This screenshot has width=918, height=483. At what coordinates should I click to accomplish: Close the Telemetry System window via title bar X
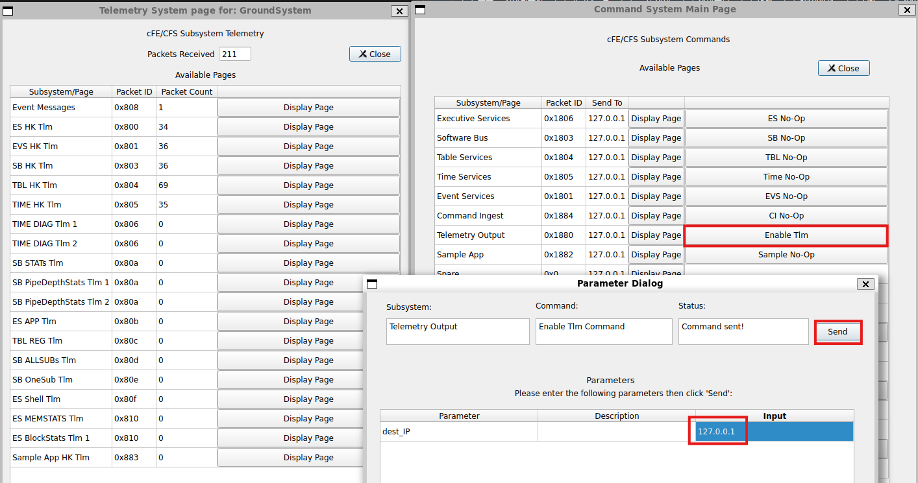(399, 11)
